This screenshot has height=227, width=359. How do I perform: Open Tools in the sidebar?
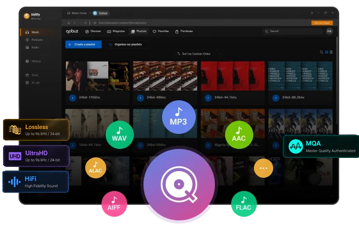[x=32, y=75]
